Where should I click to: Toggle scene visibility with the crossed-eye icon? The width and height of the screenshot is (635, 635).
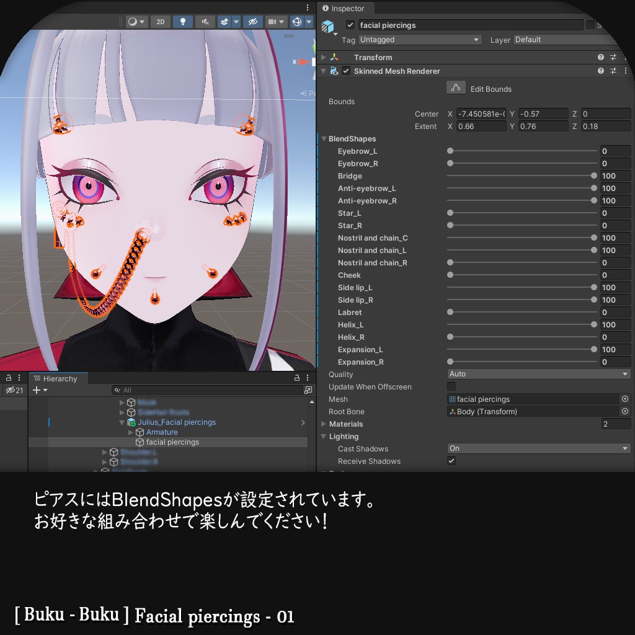[252, 21]
